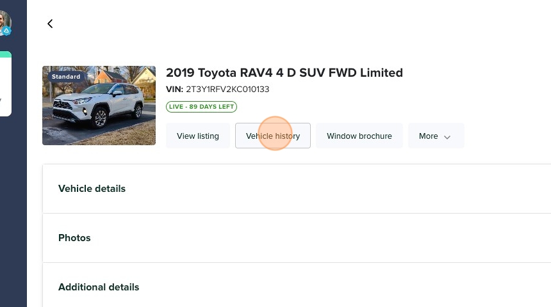The height and width of the screenshot is (307, 551).
Task: Click the VIN label
Action: 174,90
